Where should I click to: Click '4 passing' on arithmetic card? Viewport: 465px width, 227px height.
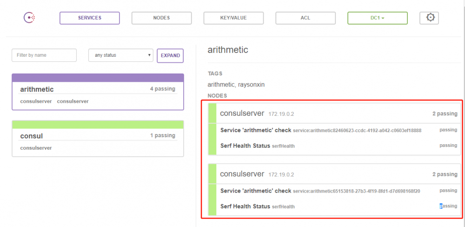(x=162, y=89)
